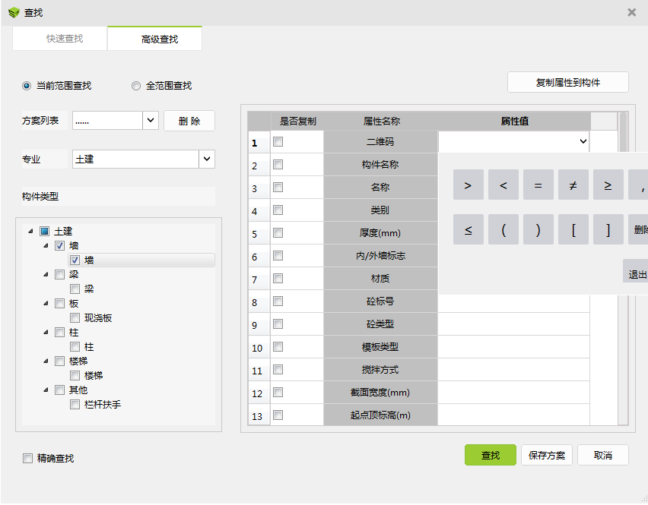The height and width of the screenshot is (505, 648).
Task: Collapse the 柱 category node
Action: point(46,333)
